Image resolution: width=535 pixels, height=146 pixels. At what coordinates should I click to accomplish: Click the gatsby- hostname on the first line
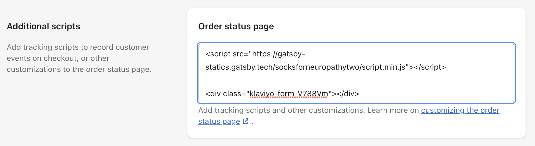pyautogui.click(x=291, y=54)
